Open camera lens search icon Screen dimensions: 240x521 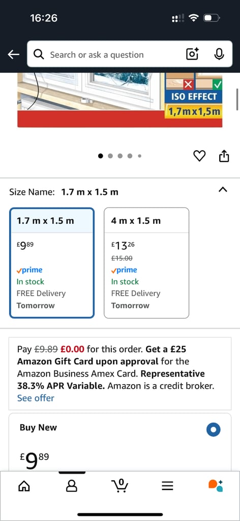pyautogui.click(x=192, y=54)
